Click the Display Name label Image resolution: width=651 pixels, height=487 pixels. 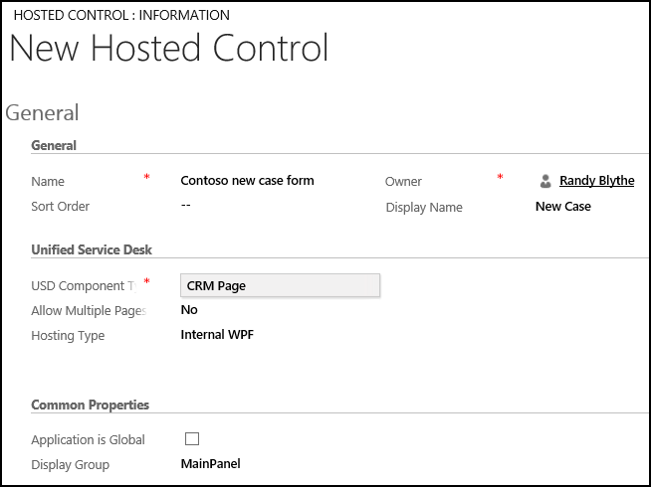coord(424,208)
